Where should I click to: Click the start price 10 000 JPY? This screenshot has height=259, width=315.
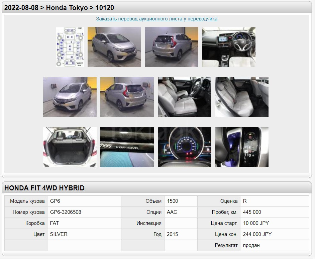[256, 223]
